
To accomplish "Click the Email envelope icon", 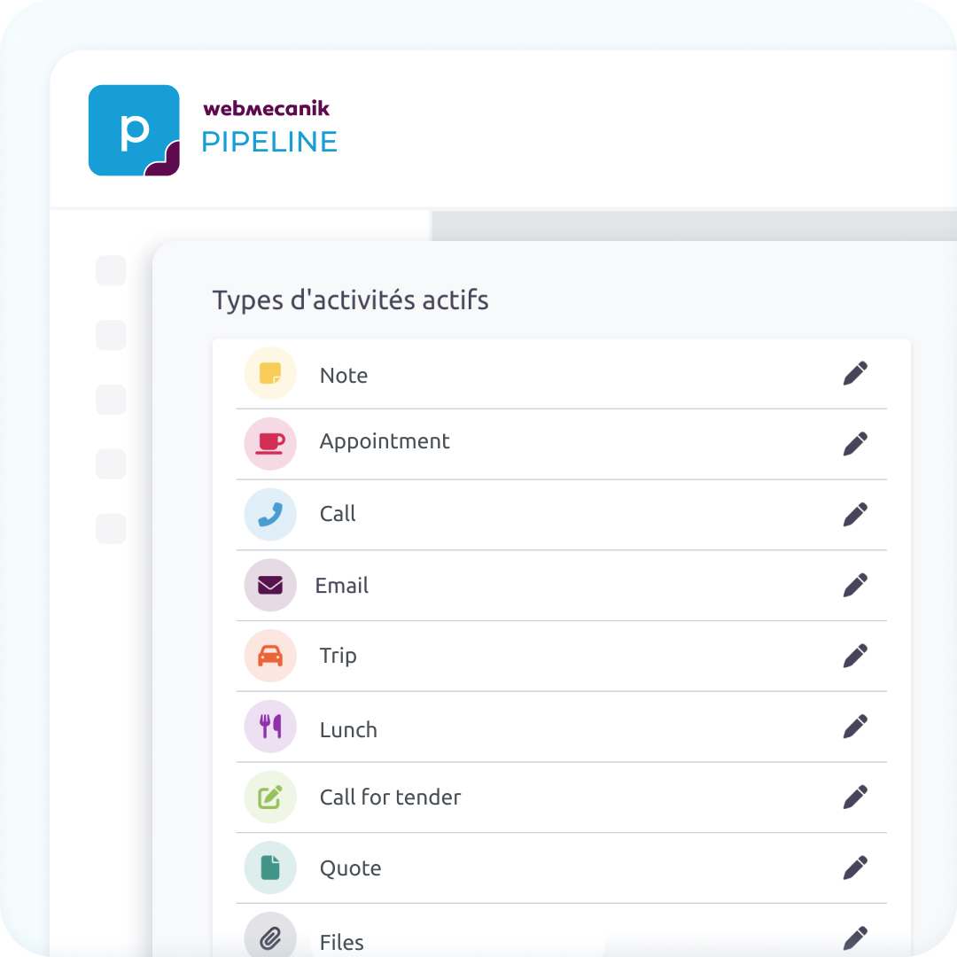I will tap(270, 585).
